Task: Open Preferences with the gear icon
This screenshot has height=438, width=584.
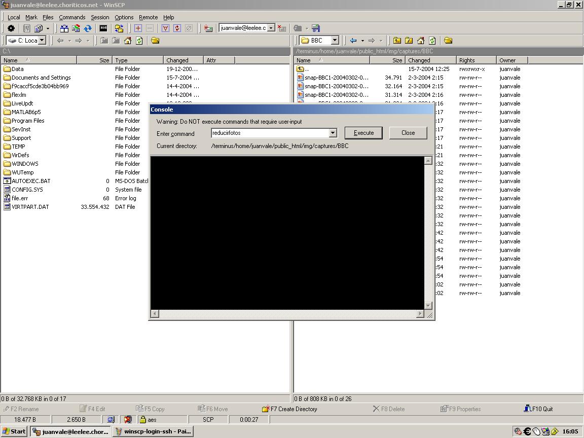Action: (x=11, y=28)
